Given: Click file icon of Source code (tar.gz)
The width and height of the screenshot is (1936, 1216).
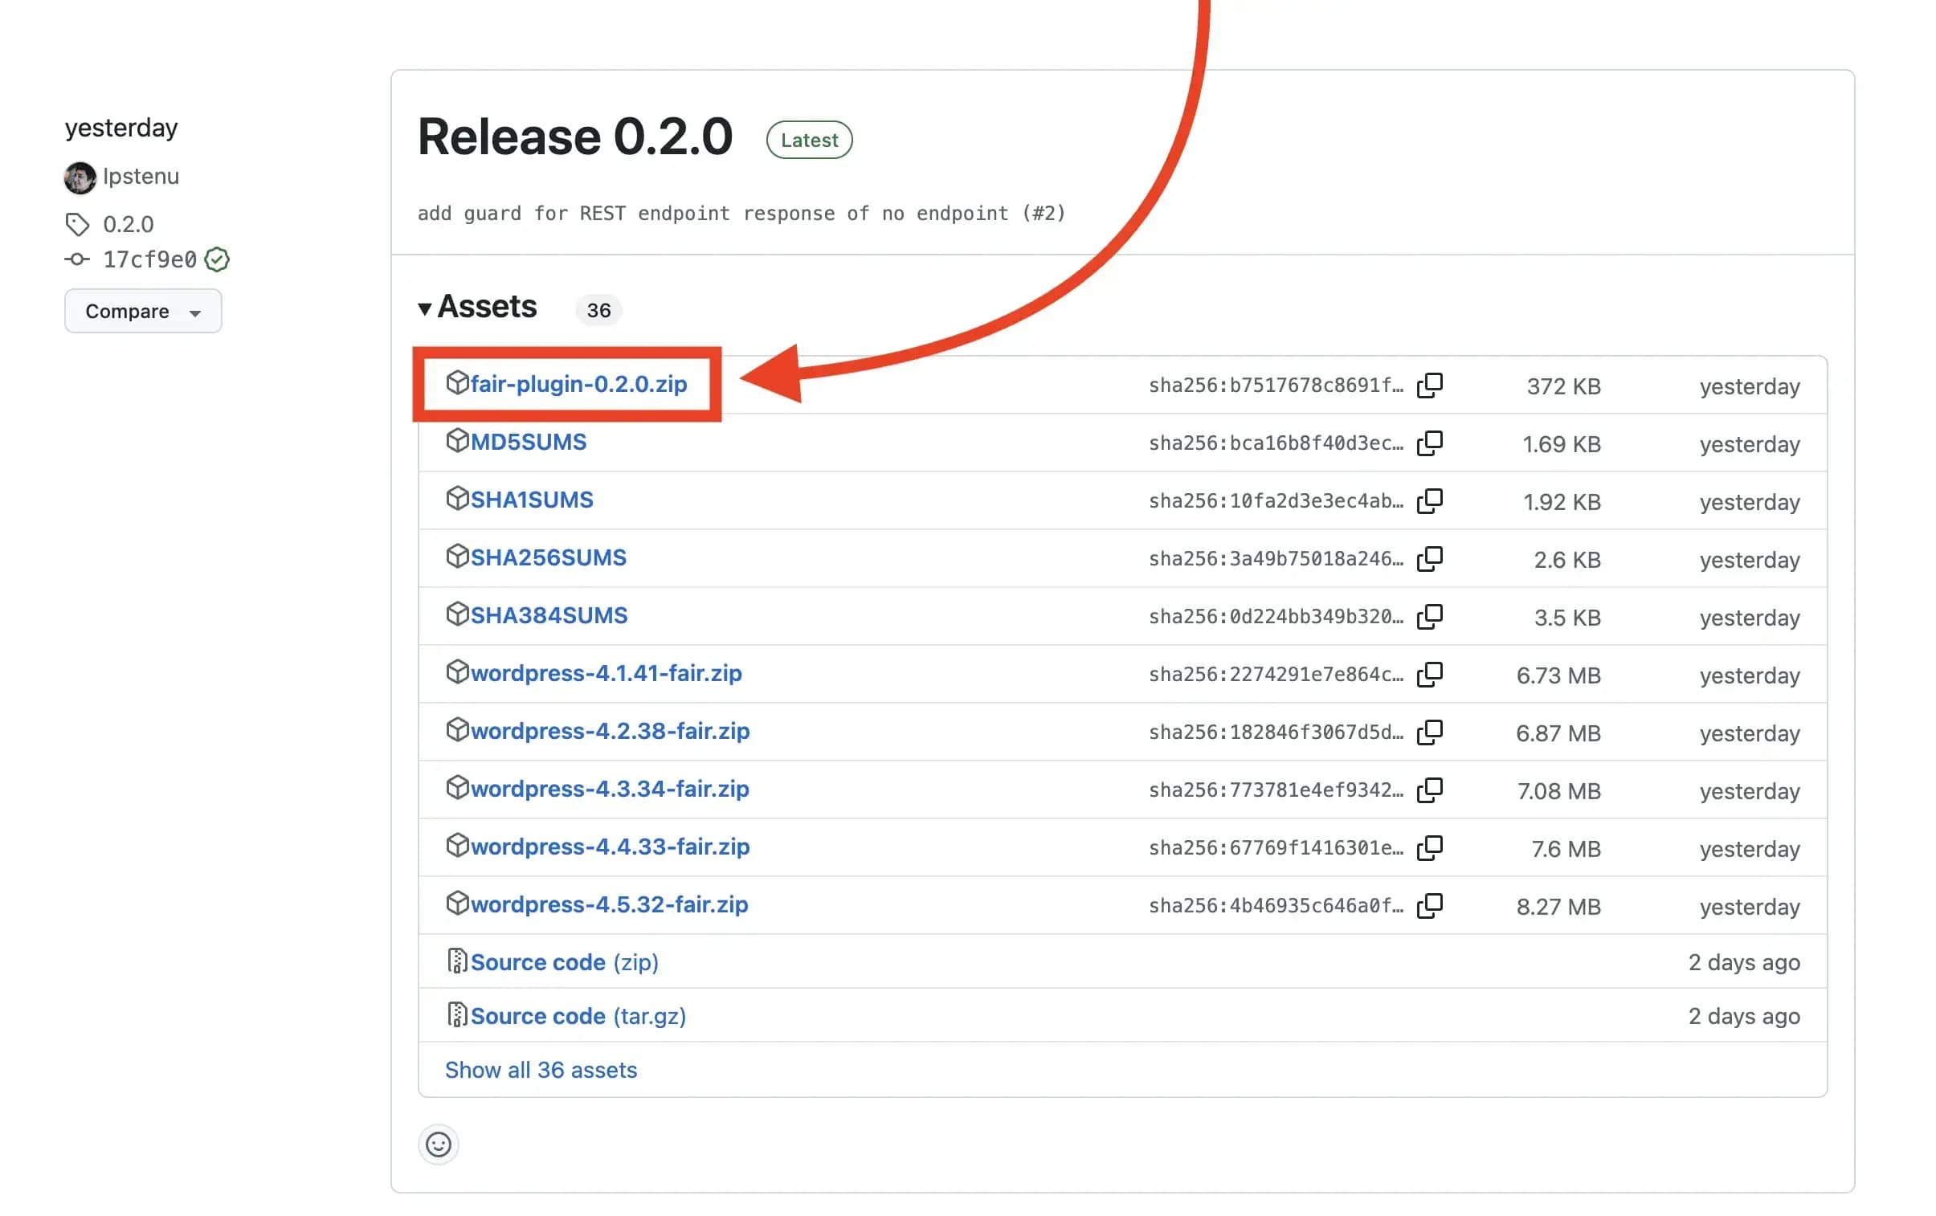Looking at the screenshot, I should (456, 1014).
